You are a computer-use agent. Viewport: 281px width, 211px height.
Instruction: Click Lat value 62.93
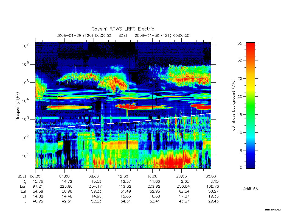click(x=155, y=191)
